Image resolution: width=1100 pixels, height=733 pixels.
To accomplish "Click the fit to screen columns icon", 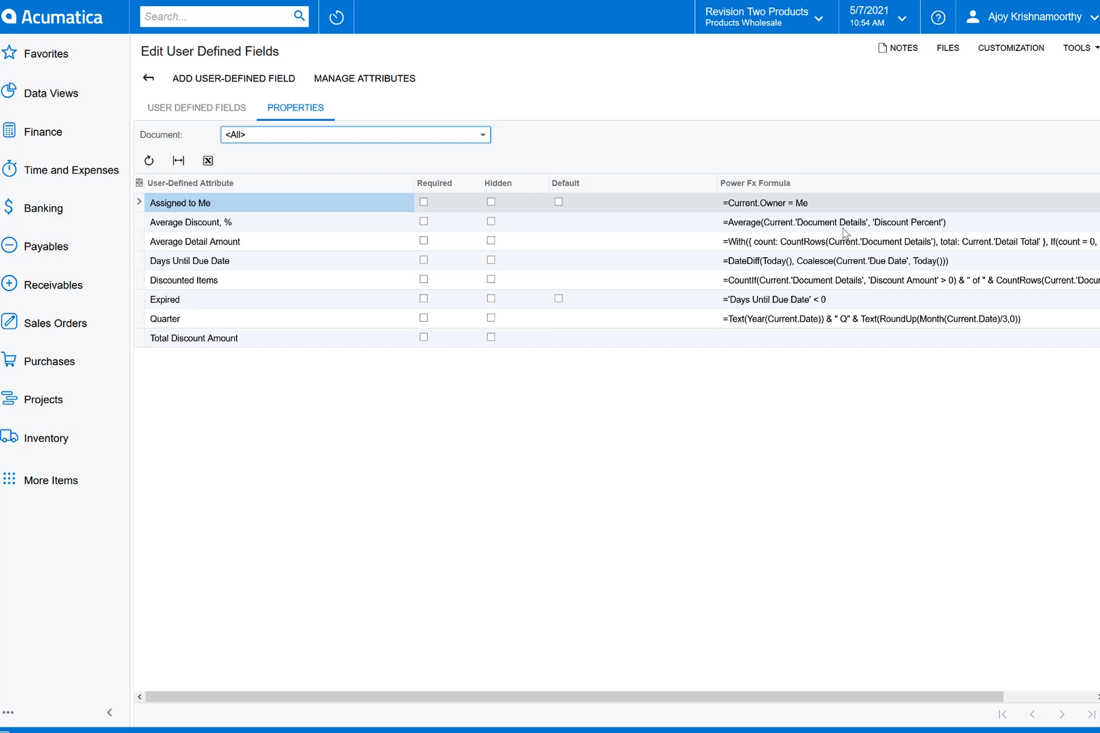I will point(179,161).
